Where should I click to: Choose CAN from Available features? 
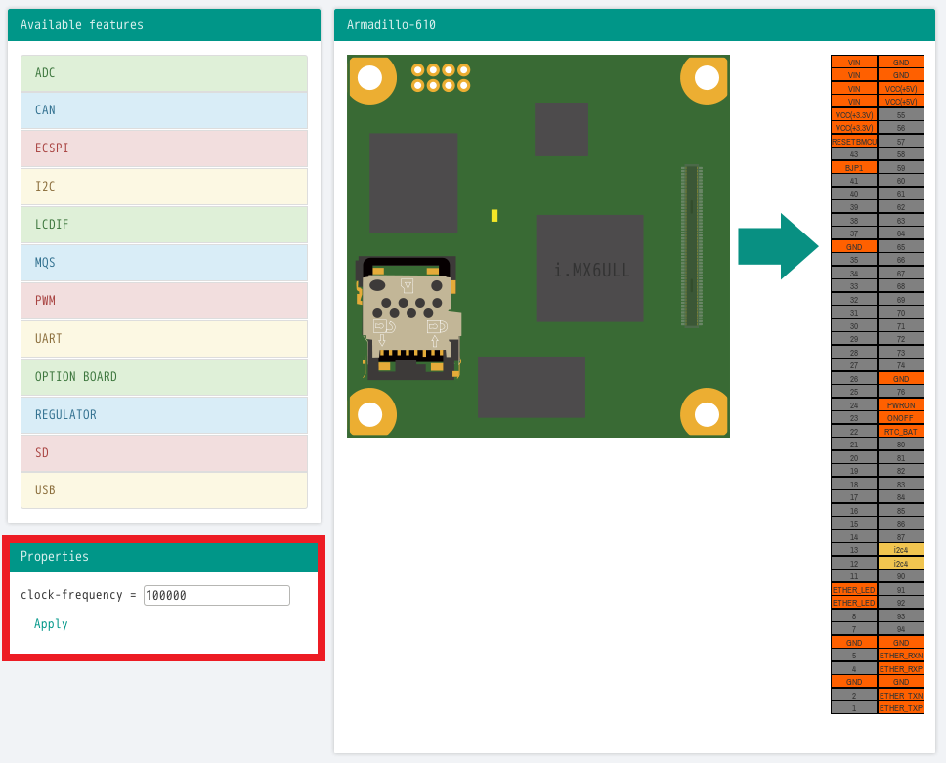point(164,110)
